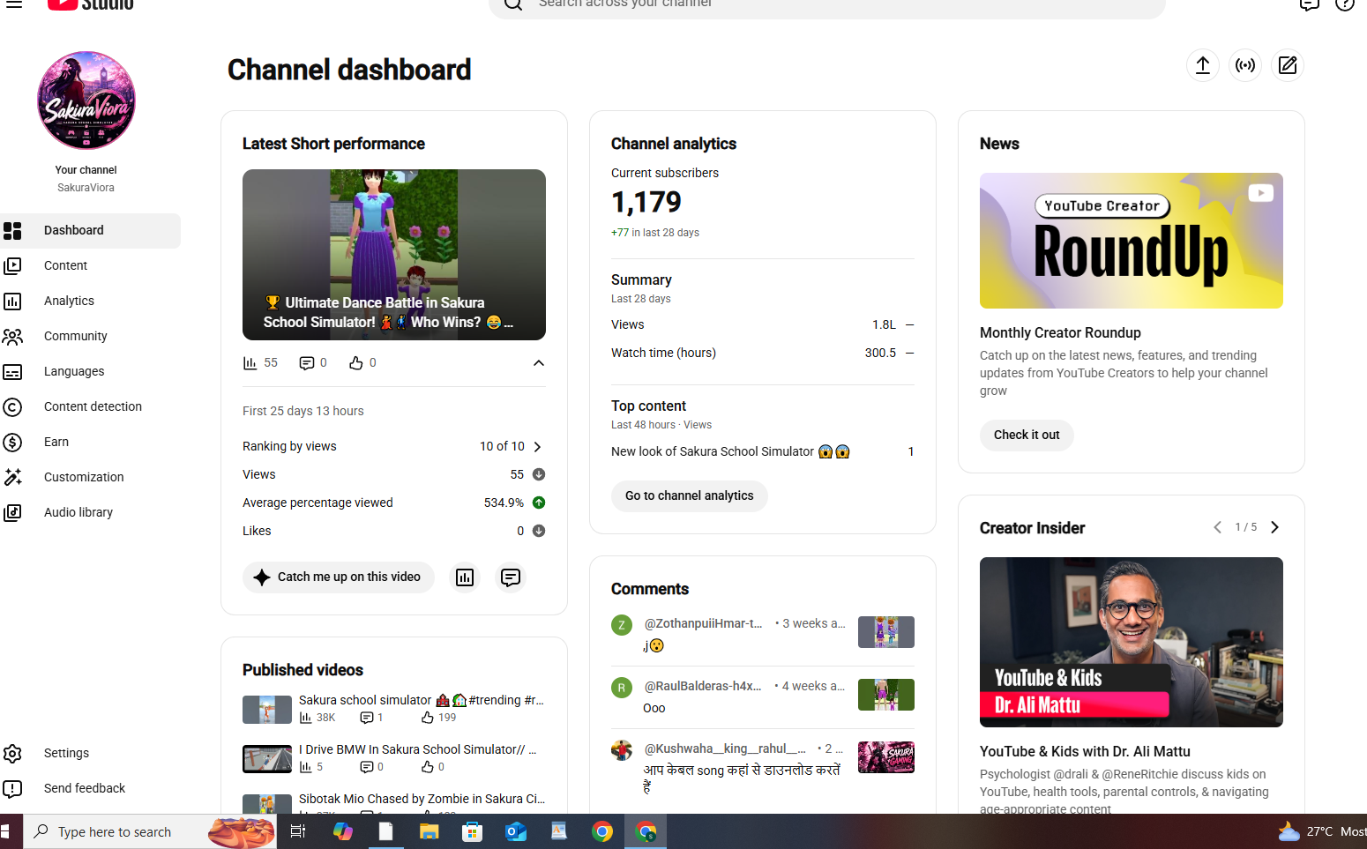Screen dimensions: 1367x849
Task: Open Audio library via its music icon
Action: click(12, 513)
